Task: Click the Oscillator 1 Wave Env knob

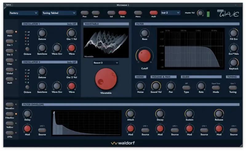Action: pyautogui.click(x=57, y=48)
